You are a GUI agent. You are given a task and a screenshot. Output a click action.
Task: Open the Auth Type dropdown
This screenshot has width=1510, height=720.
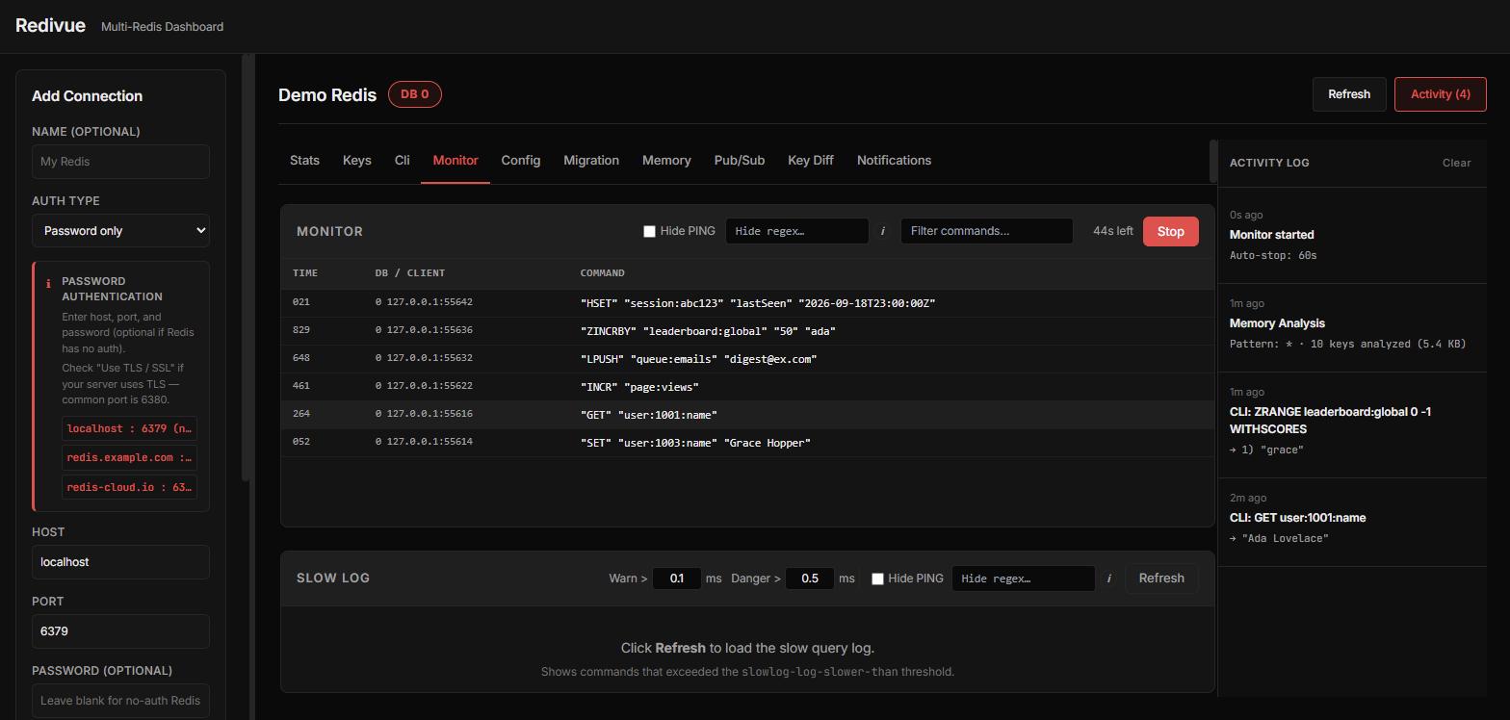[120, 231]
